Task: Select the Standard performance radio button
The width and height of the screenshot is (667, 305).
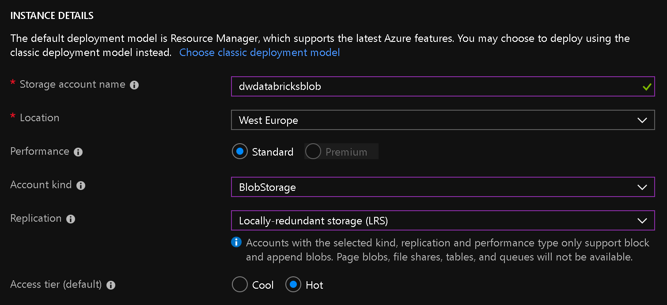Action: (x=239, y=151)
